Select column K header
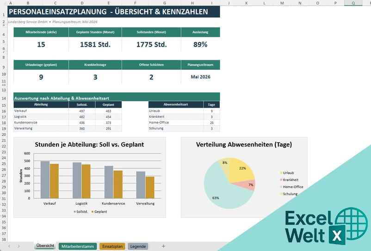371x251 pixels. click(247, 3)
